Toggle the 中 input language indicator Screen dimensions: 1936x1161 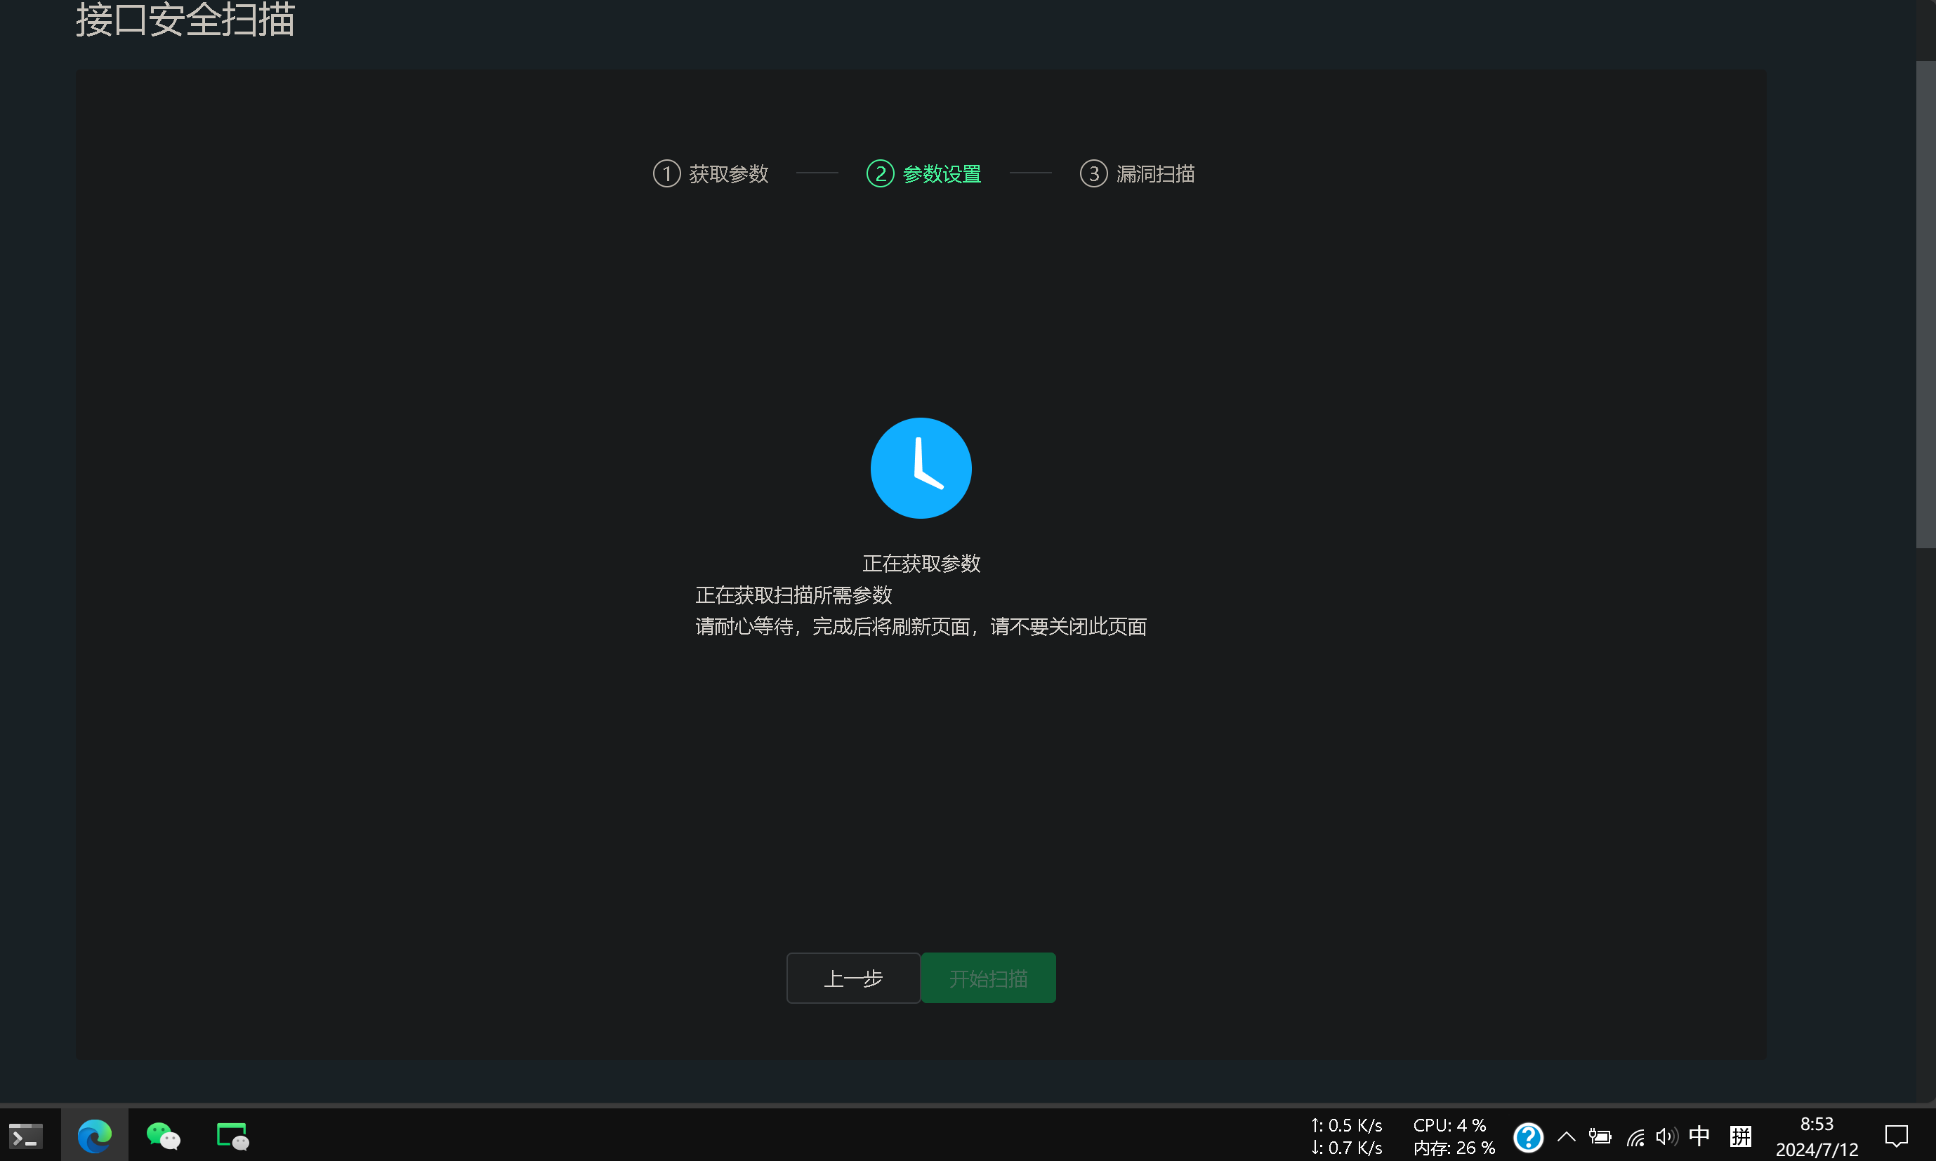coord(1699,1136)
